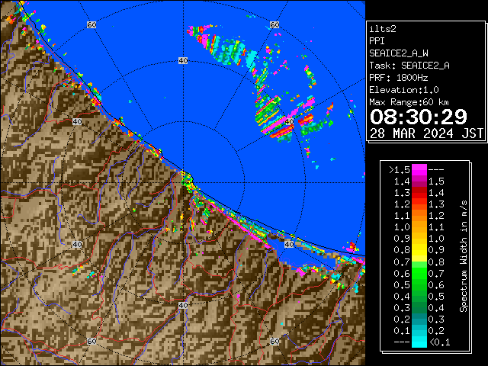Select the '28 MAR 2024 JST' date
This screenshot has height=366, width=488.
[427, 133]
